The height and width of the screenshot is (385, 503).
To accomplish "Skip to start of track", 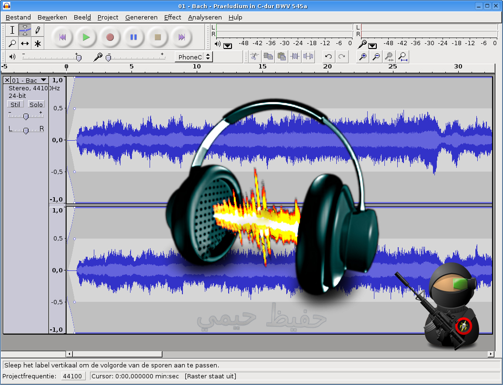I will [x=62, y=37].
